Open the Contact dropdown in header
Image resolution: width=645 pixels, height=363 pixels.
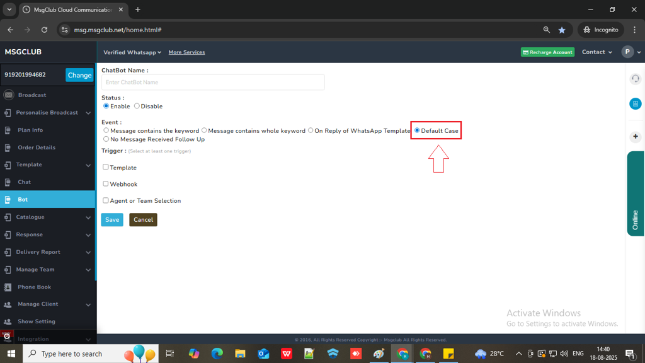click(x=597, y=52)
